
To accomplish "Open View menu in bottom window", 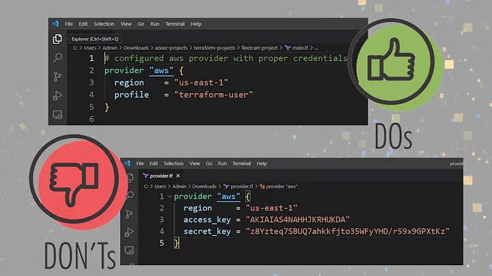I will pos(195,163).
